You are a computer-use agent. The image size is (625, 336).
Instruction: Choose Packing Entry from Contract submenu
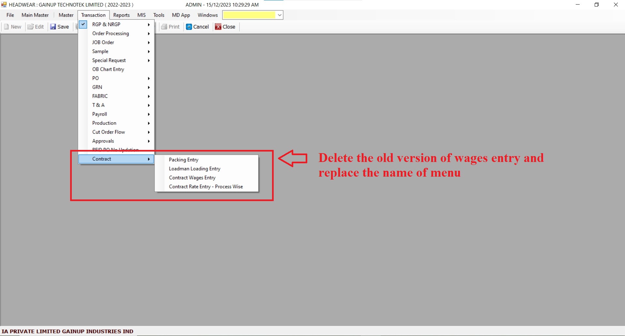point(183,160)
